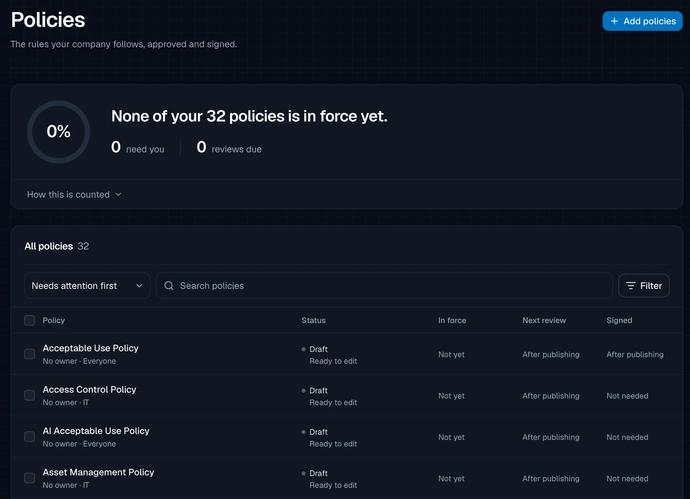Image resolution: width=690 pixels, height=499 pixels.
Task: Expand How this is counted
Action: click(74, 194)
